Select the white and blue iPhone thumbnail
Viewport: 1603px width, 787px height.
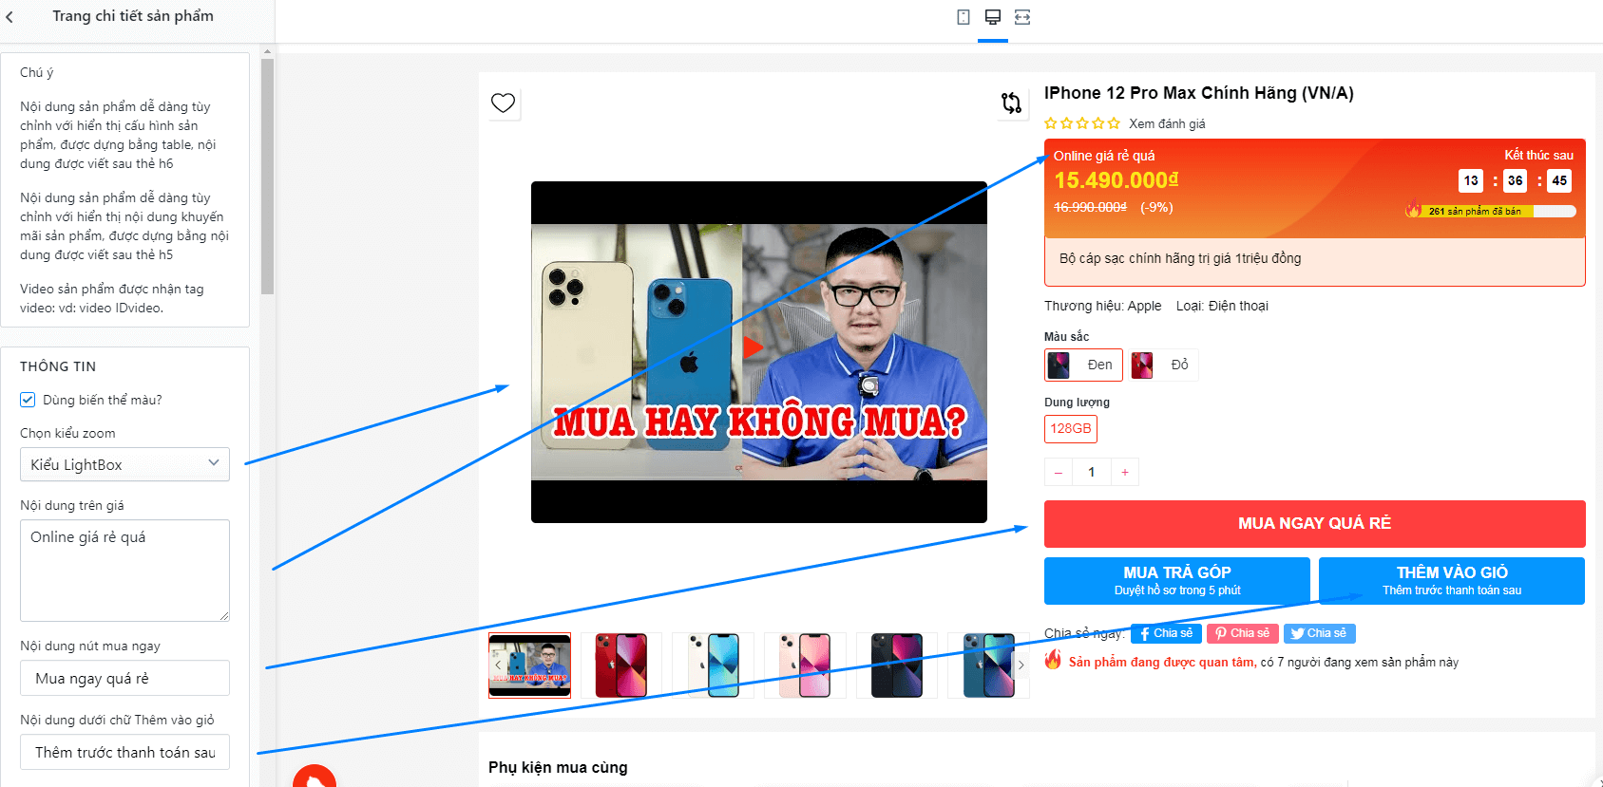713,665
